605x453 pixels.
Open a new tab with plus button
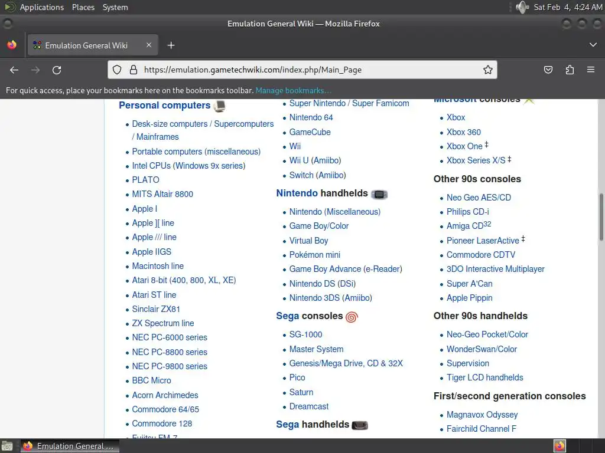point(171,45)
